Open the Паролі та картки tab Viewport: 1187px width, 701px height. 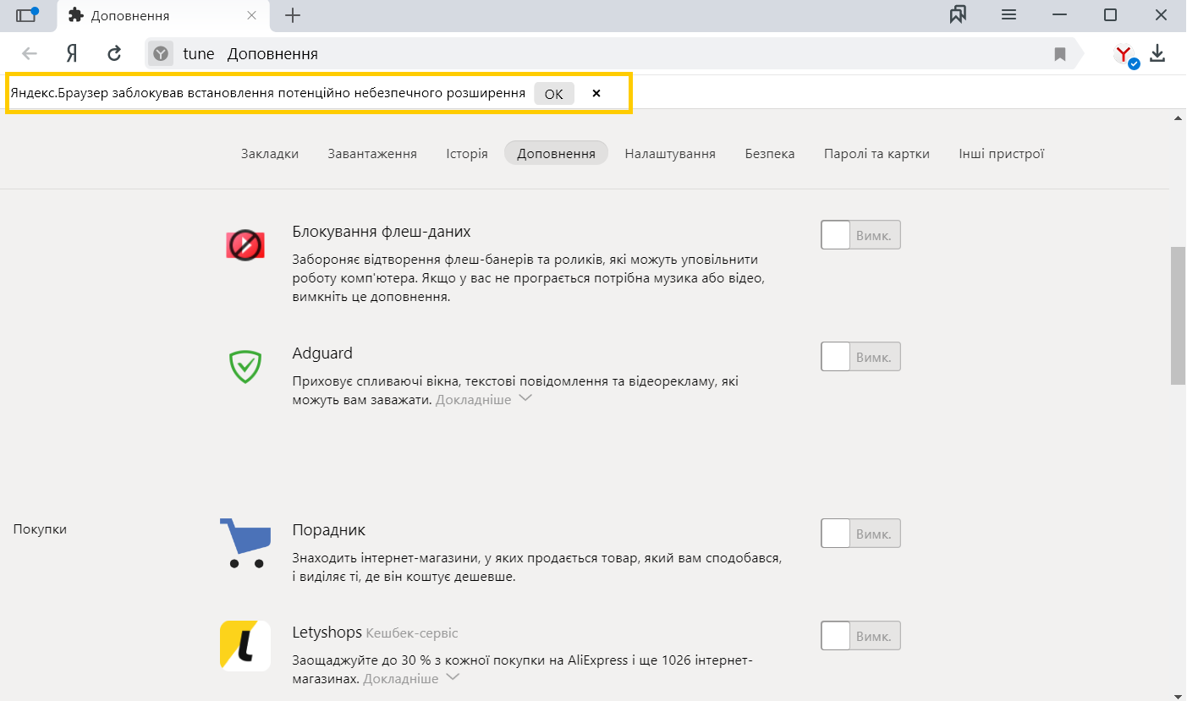coord(877,153)
